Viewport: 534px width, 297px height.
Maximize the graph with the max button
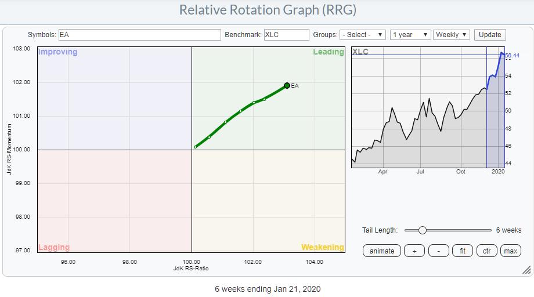coord(510,251)
